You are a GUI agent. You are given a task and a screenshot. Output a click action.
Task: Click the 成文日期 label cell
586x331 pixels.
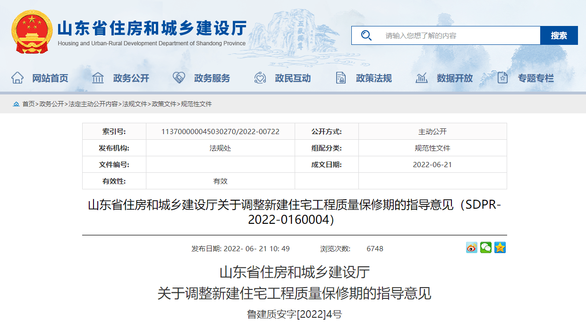pyautogui.click(x=327, y=165)
